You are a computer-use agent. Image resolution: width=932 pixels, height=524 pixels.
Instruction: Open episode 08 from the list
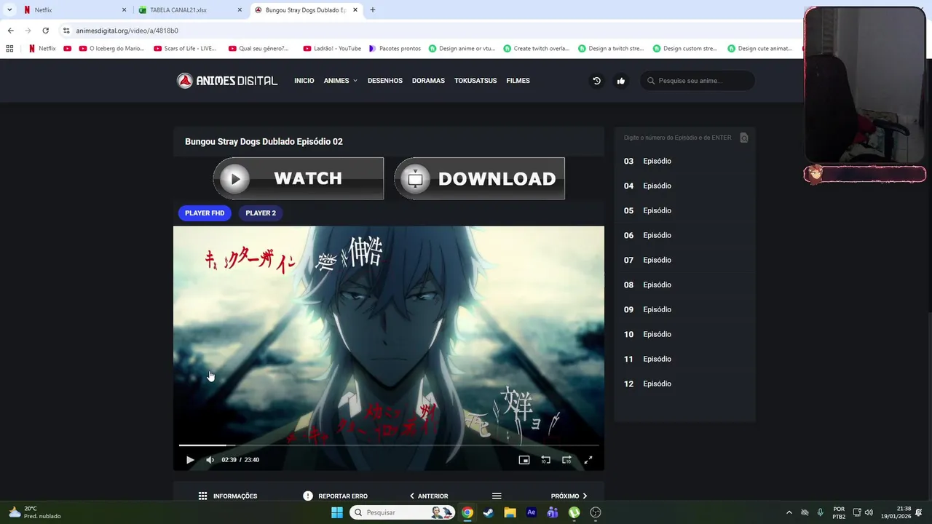[684, 285]
